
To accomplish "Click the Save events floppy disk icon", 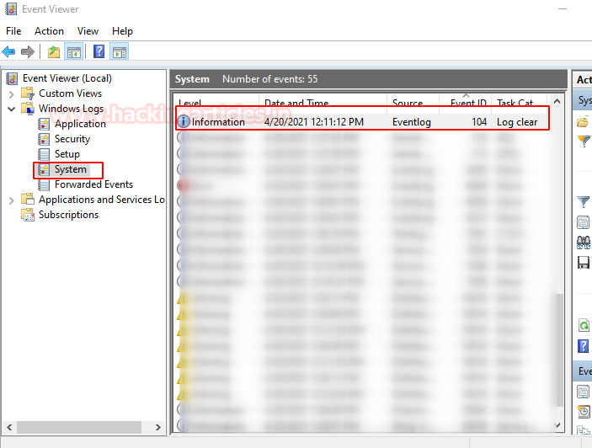I will 584,262.
